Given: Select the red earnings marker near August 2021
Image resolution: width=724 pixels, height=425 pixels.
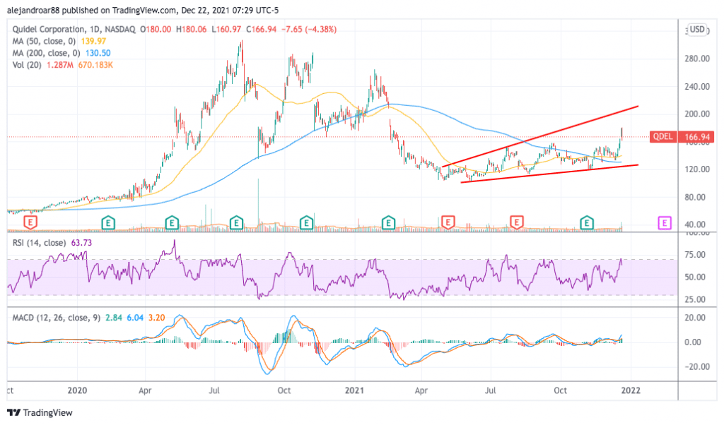Looking at the screenshot, I should pos(516,223).
